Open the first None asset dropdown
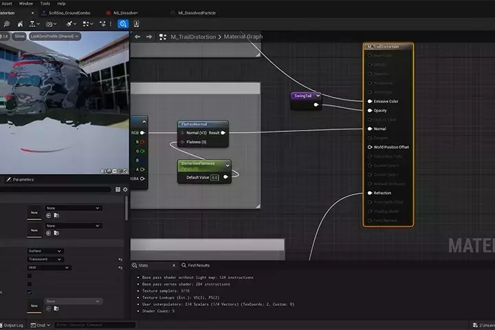The width and height of the screenshot is (495, 330). point(74,208)
